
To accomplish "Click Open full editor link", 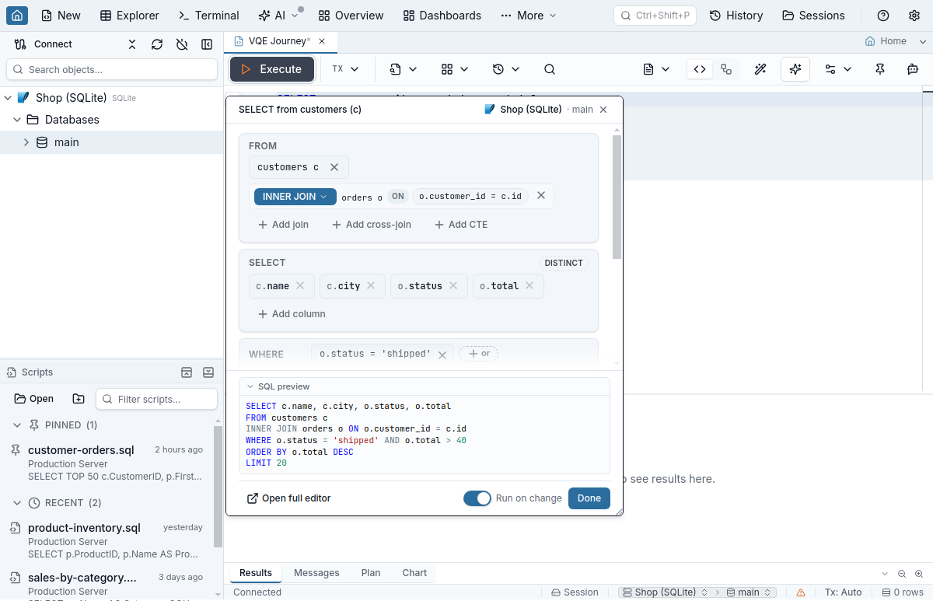I will pos(288,498).
